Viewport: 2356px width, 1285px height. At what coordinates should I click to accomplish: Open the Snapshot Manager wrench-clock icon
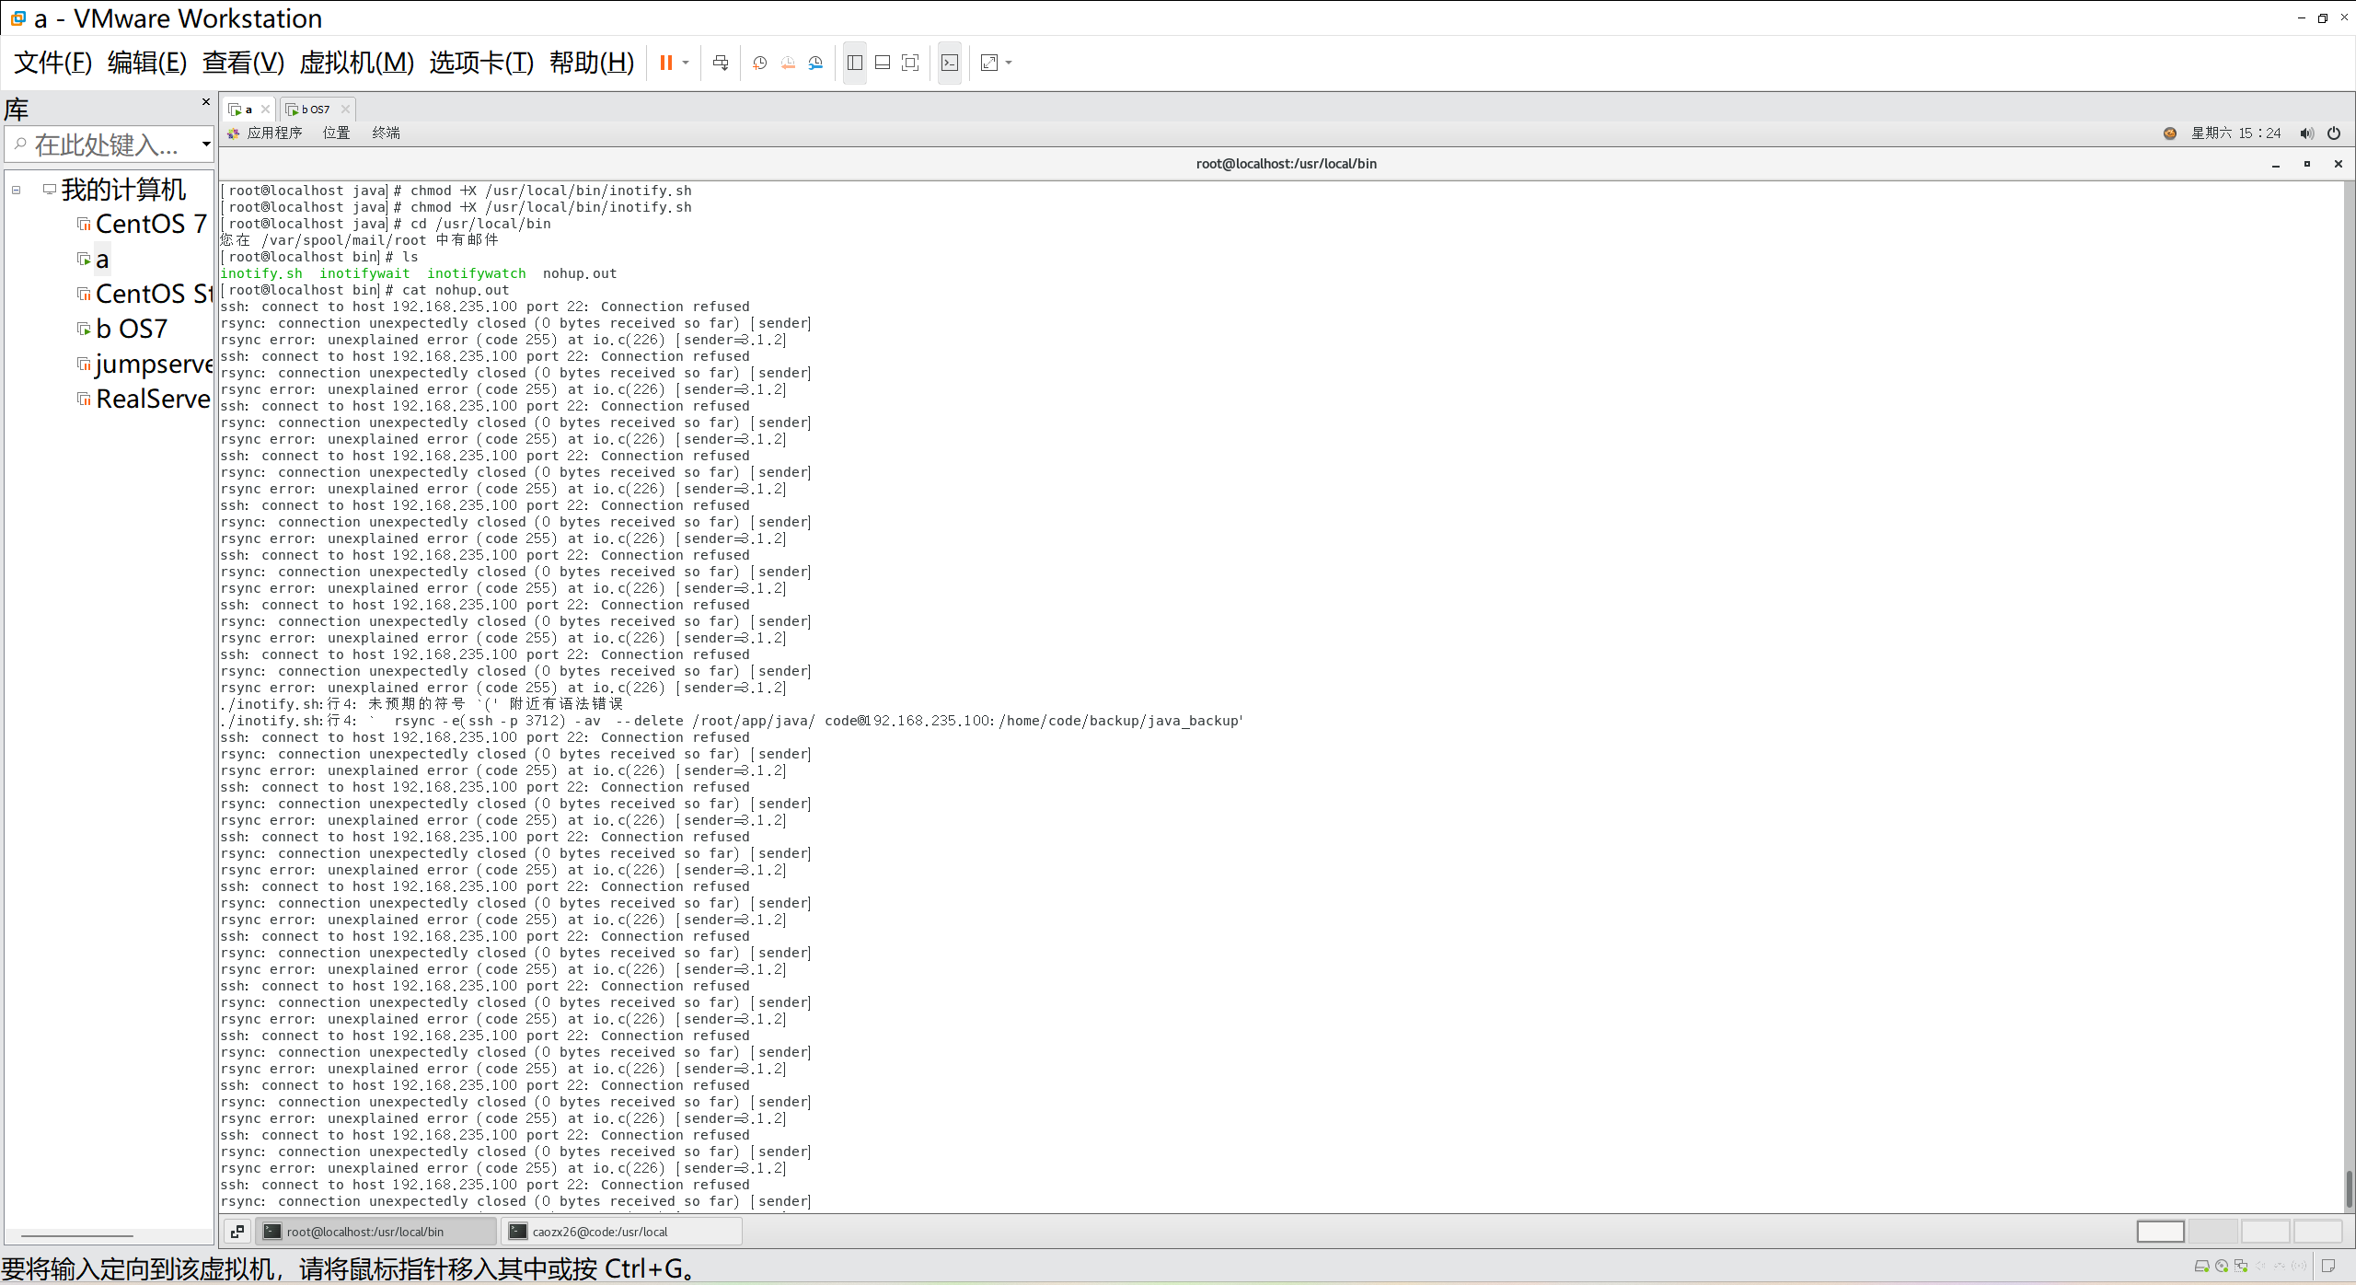point(815,63)
